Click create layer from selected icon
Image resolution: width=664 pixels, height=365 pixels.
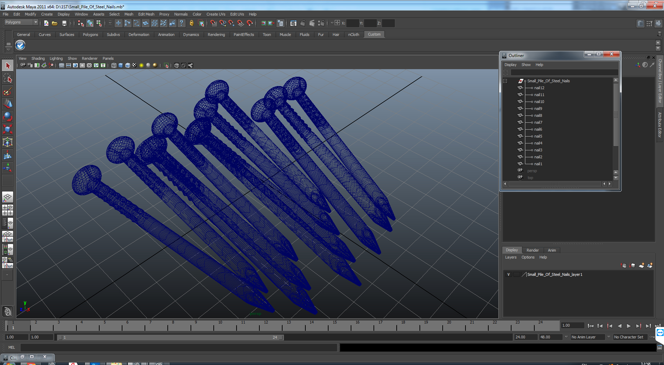click(650, 265)
